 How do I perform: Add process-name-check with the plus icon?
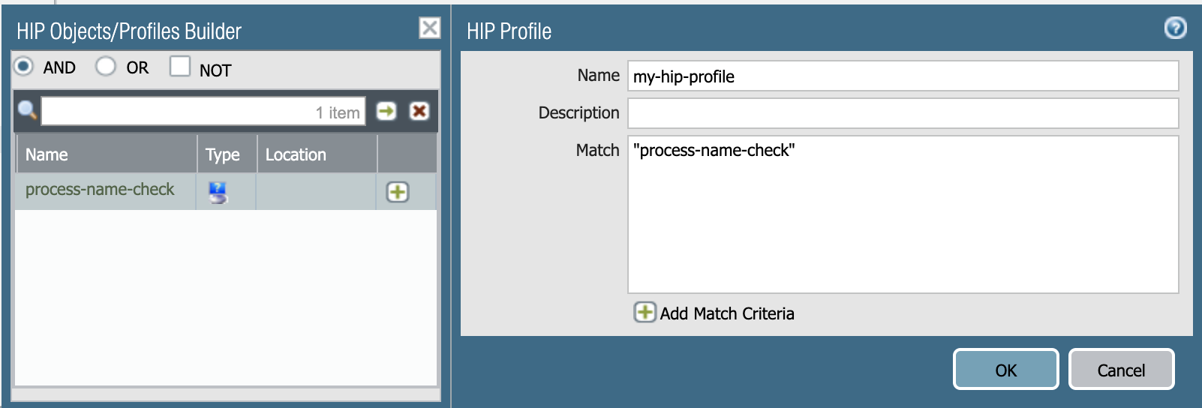(397, 192)
